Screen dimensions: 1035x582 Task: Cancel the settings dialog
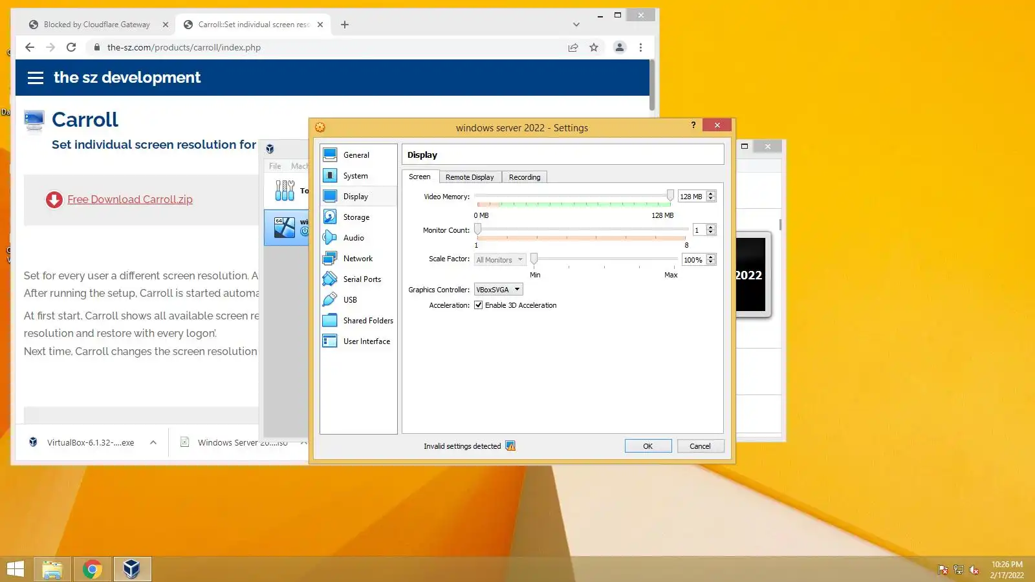(x=700, y=446)
